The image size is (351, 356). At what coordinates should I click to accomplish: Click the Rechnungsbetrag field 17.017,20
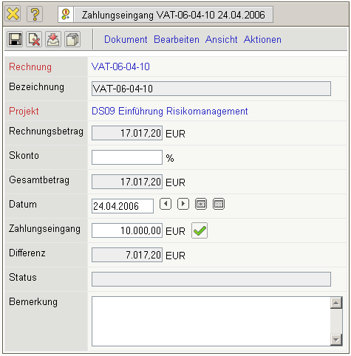(x=127, y=133)
